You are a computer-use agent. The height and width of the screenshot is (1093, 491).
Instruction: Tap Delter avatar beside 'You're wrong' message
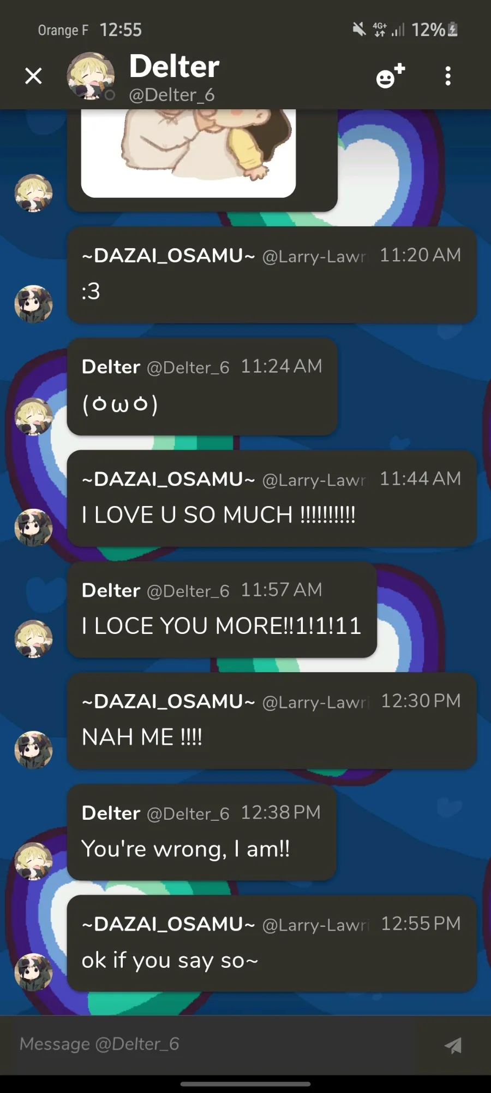click(33, 861)
